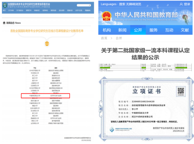
Task: Click the green committee logo at top left
Action: click(5, 5)
